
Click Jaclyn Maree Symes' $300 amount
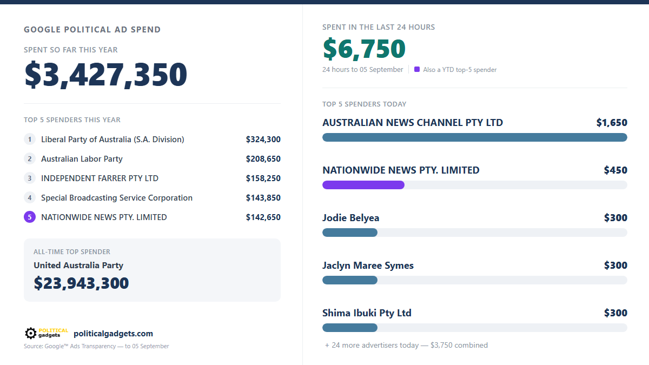615,266
